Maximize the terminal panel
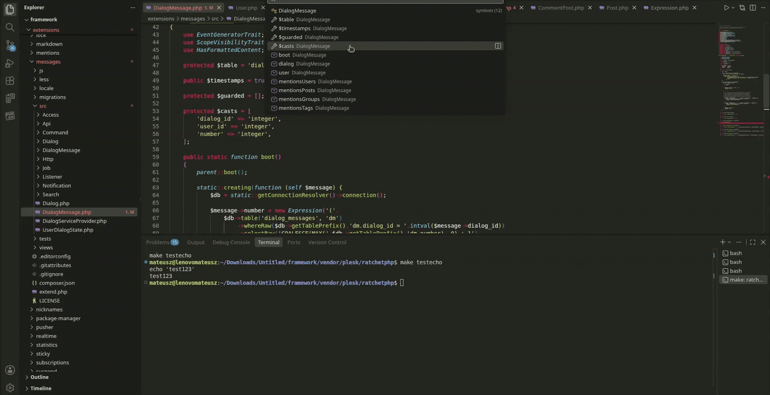Viewport: 770px width, 395px height. tap(752, 242)
